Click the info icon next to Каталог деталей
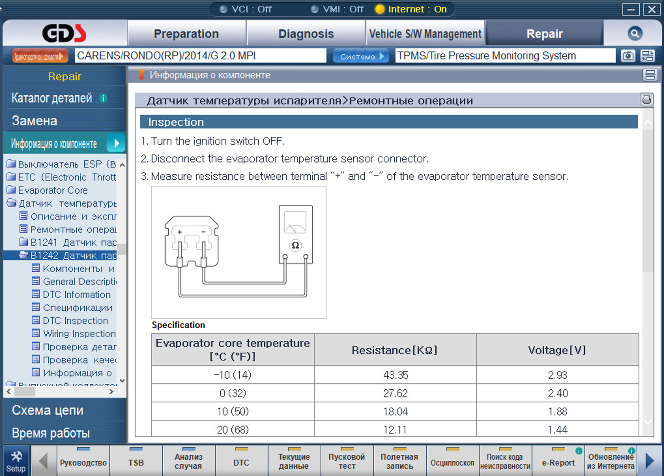 click(x=103, y=98)
